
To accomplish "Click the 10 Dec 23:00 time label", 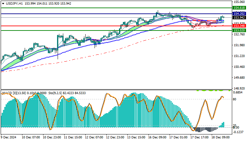I will coord(52,137).
